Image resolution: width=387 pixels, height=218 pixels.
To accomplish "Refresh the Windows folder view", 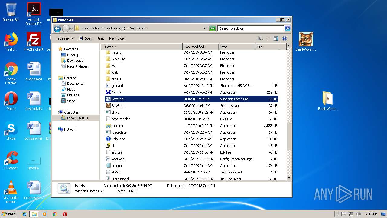I will [212, 28].
